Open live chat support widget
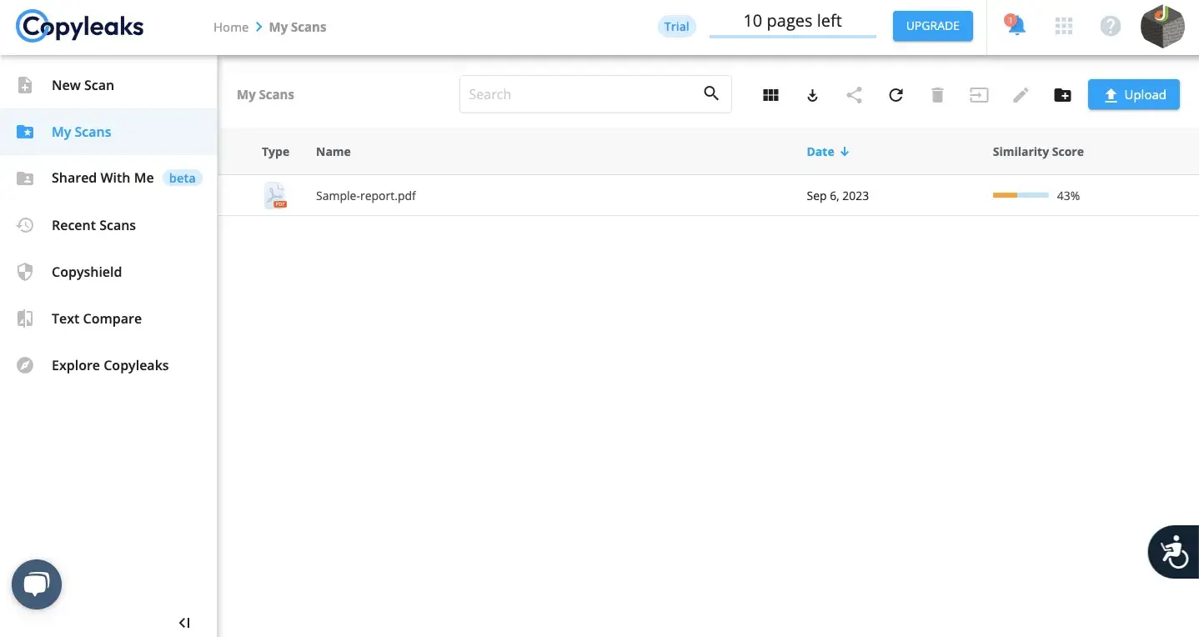The width and height of the screenshot is (1199, 637). (36, 584)
